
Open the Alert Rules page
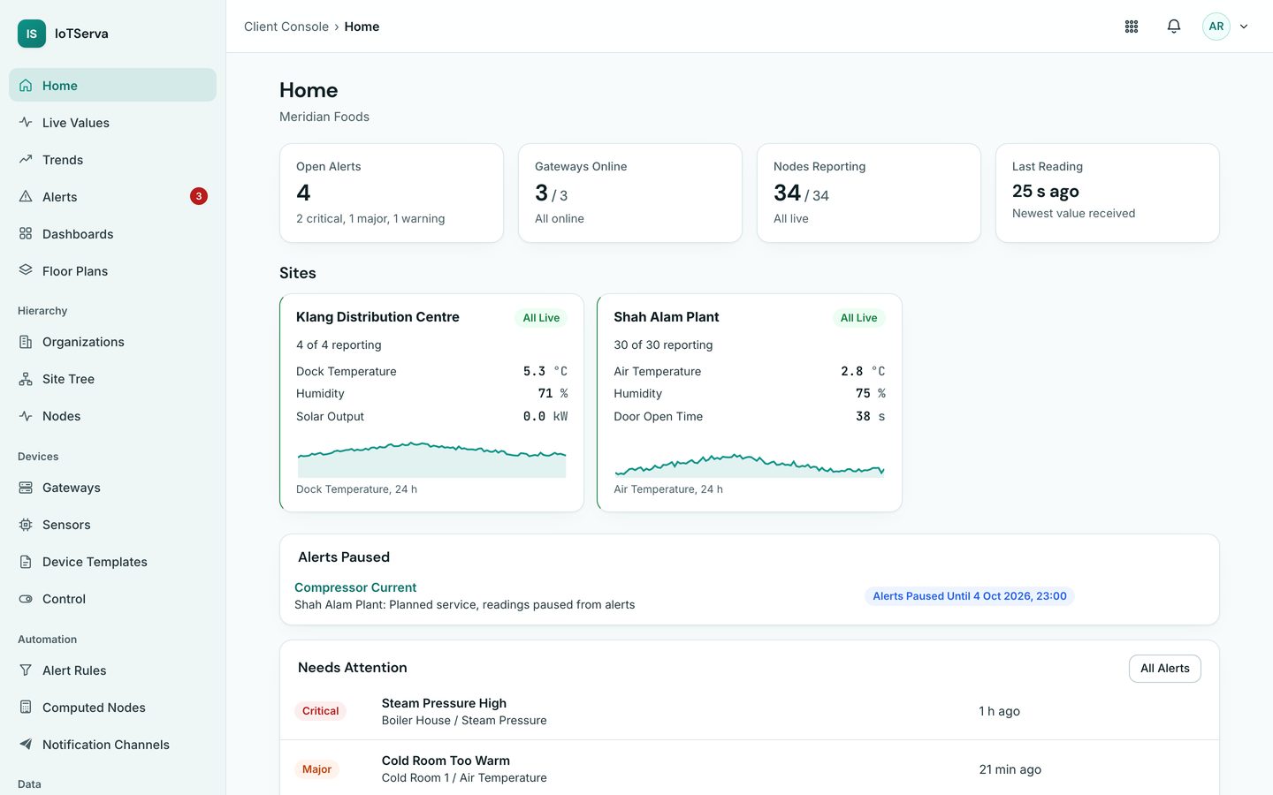pyautogui.click(x=112, y=670)
